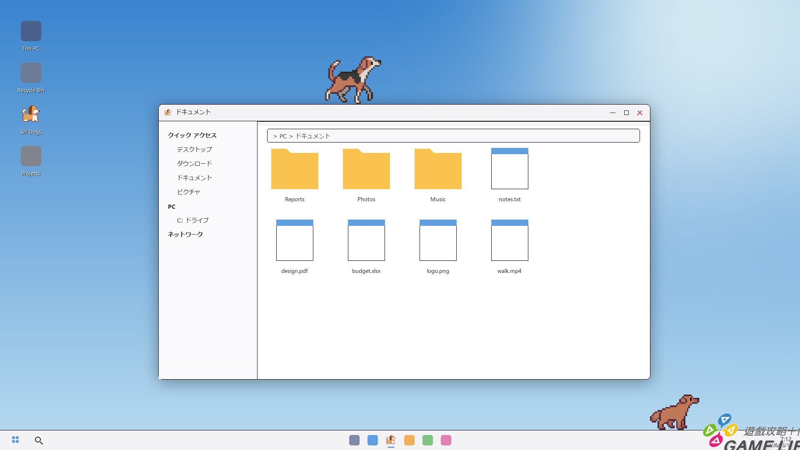Screen dimensions: 800x450
Task: Click the Reports folder name label
Action: 295,199
